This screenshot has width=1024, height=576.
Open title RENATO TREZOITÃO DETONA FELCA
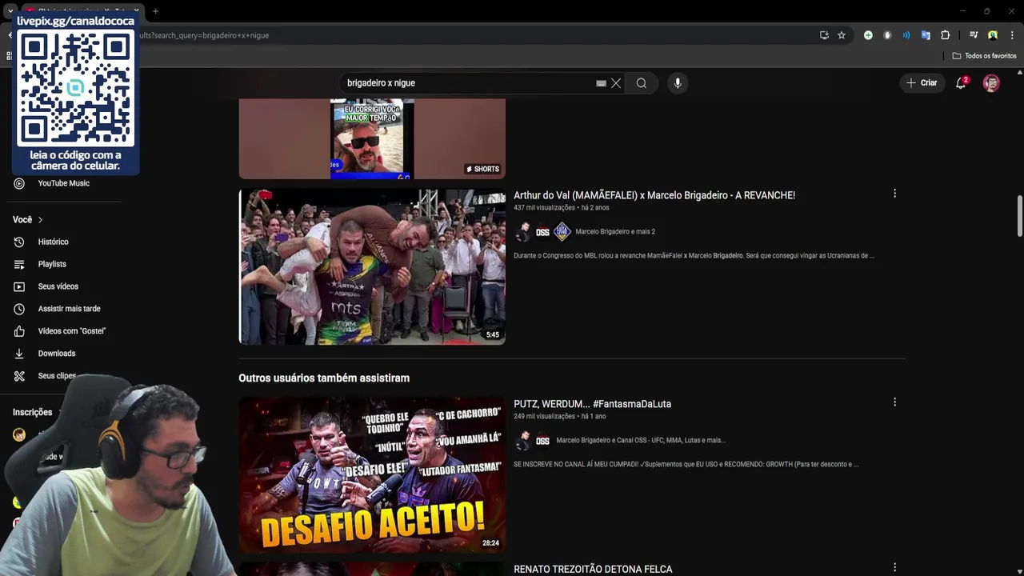[x=593, y=570]
